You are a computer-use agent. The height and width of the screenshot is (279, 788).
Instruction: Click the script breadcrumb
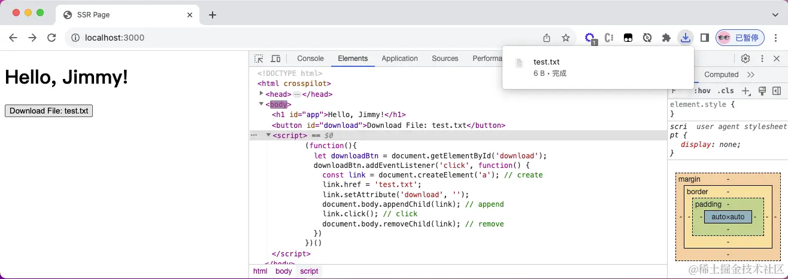(309, 271)
